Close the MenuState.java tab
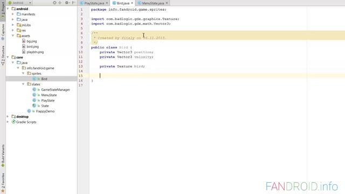345x194 pixels. click(x=167, y=3)
